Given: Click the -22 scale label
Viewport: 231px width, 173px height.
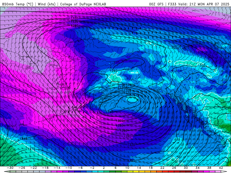Looking at the screenshot, I should pyautogui.click(x=33, y=168).
